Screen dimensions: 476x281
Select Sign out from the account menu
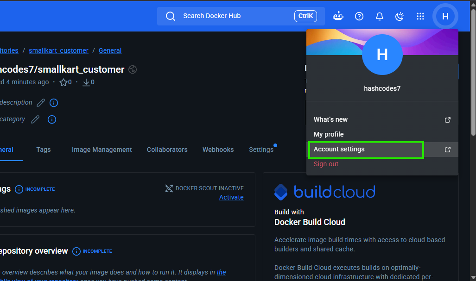click(382, 164)
